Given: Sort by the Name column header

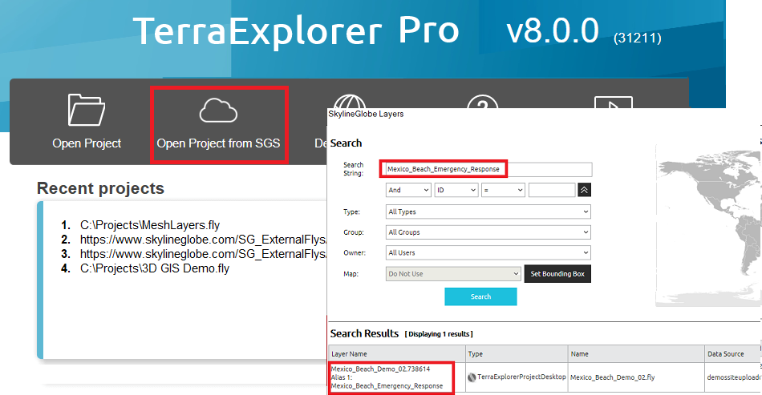Looking at the screenshot, I should tap(636, 354).
